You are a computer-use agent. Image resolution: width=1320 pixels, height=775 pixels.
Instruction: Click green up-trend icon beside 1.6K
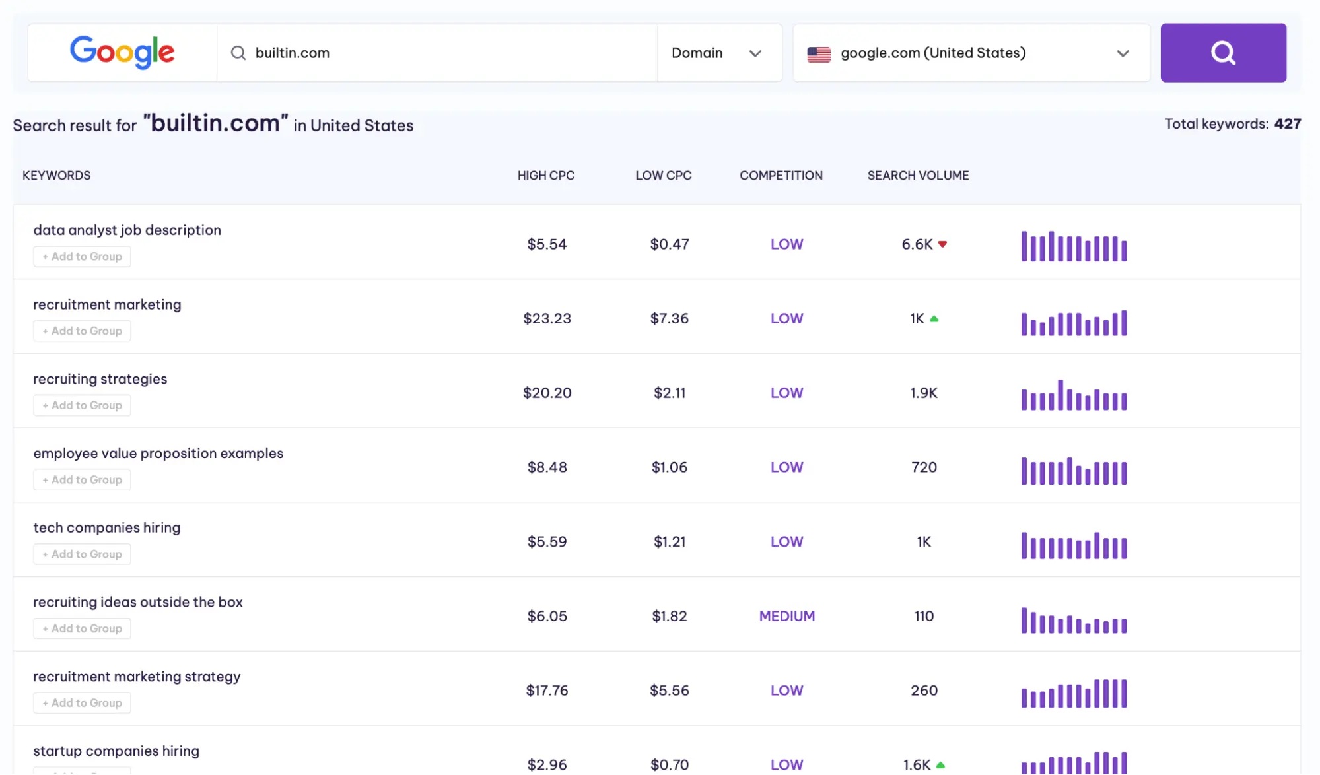[x=940, y=765]
